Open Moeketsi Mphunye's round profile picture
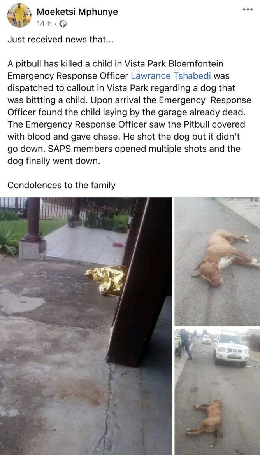This screenshot has width=260, height=455. pyautogui.click(x=19, y=15)
